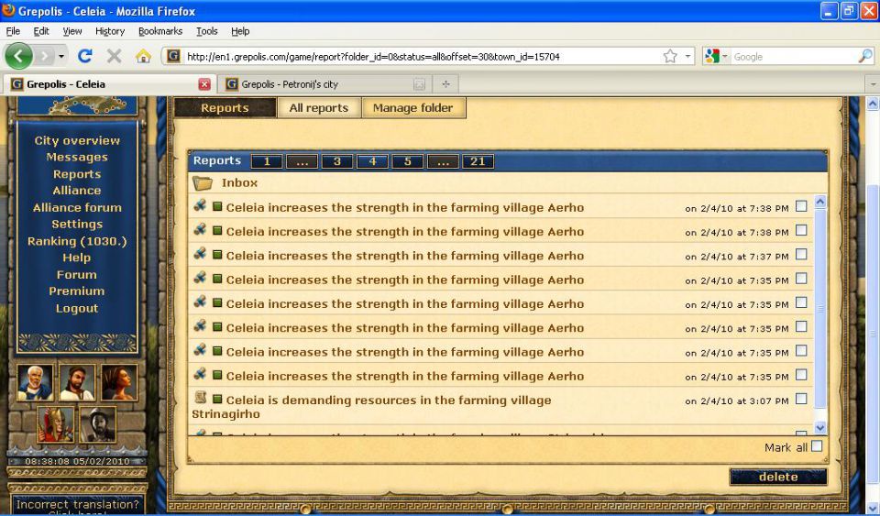The width and height of the screenshot is (880, 516).
Task: Bookmark this page with the star icon
Action: [670, 56]
